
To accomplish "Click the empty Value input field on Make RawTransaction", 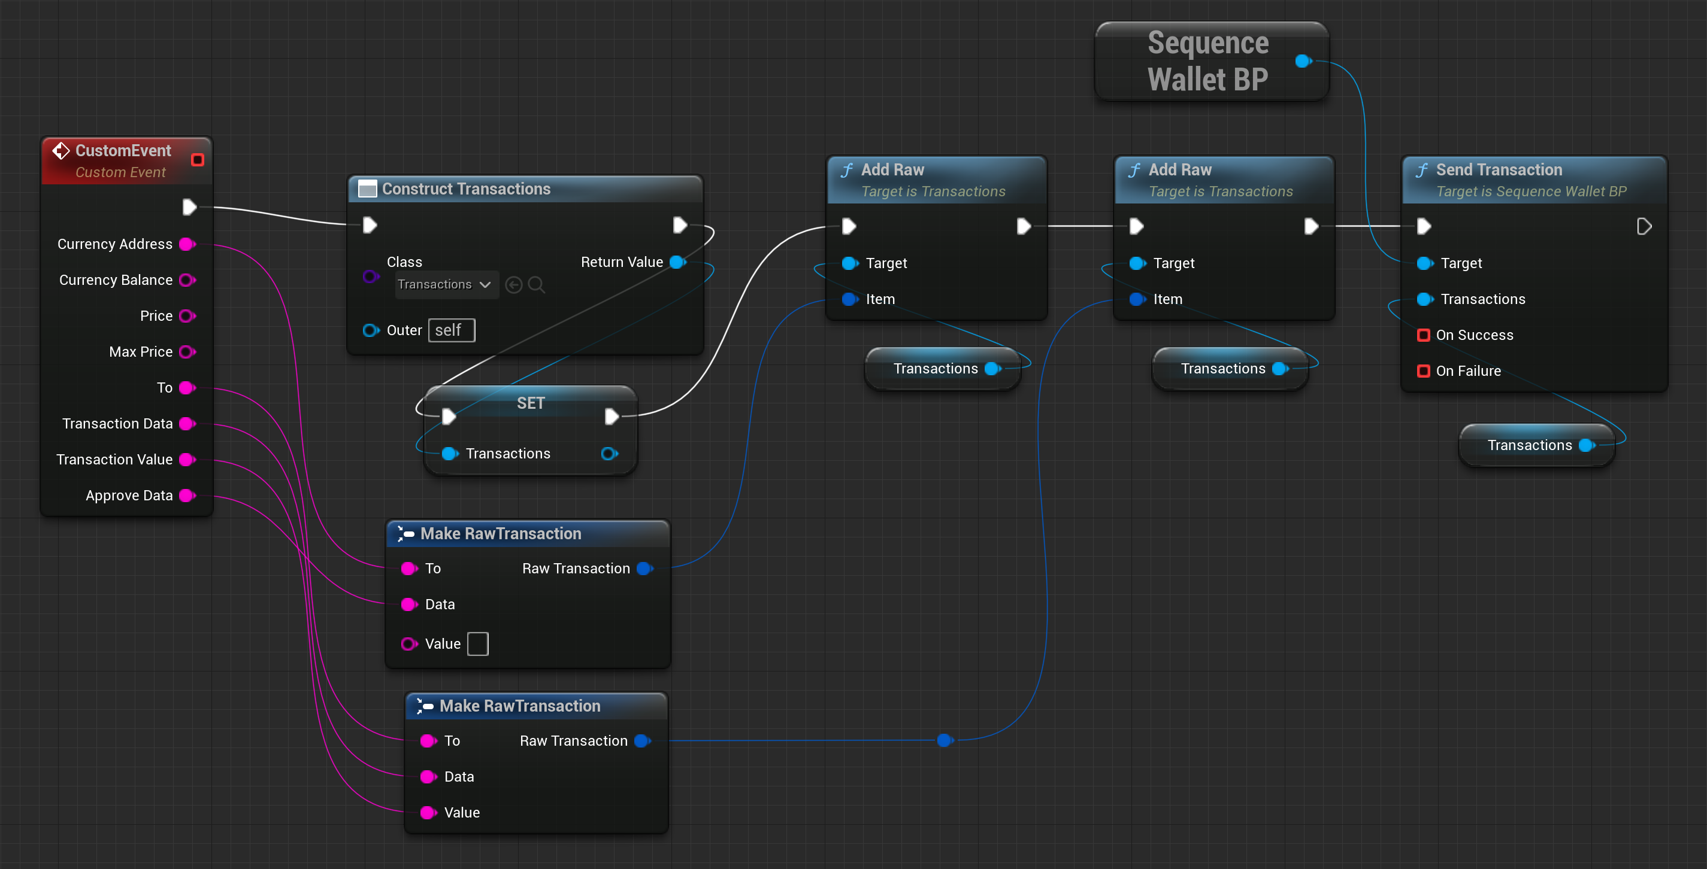I will (x=477, y=644).
